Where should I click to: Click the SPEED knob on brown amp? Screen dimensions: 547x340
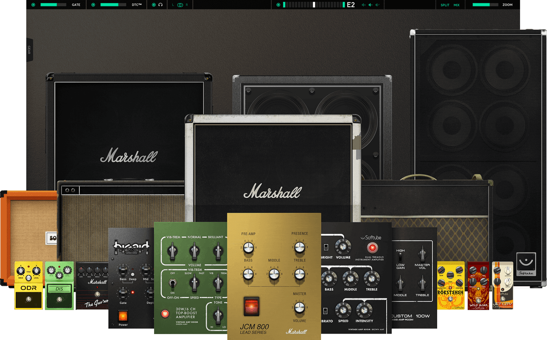coord(342,310)
